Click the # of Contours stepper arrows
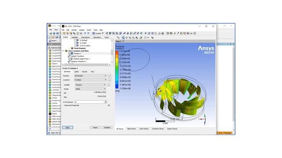 106,102
